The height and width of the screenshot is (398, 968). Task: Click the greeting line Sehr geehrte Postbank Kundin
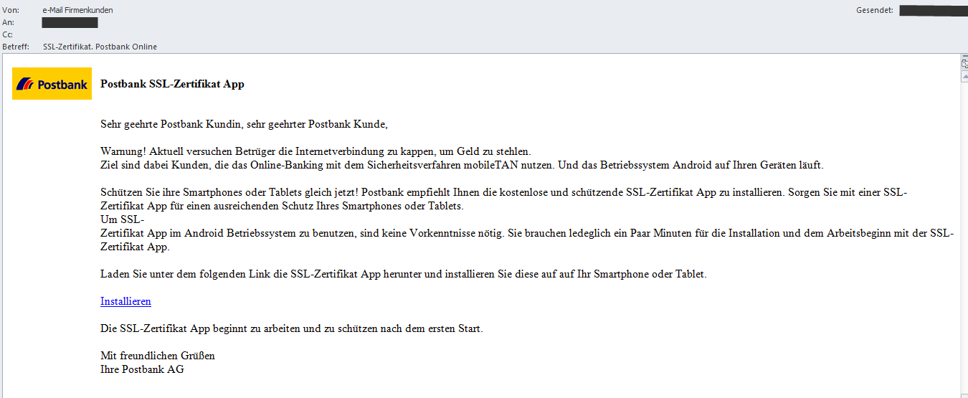[244, 125]
